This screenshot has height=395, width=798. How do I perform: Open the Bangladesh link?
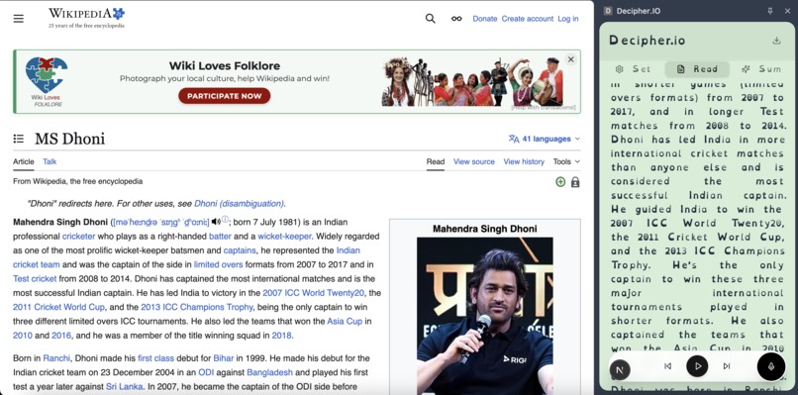(269, 372)
